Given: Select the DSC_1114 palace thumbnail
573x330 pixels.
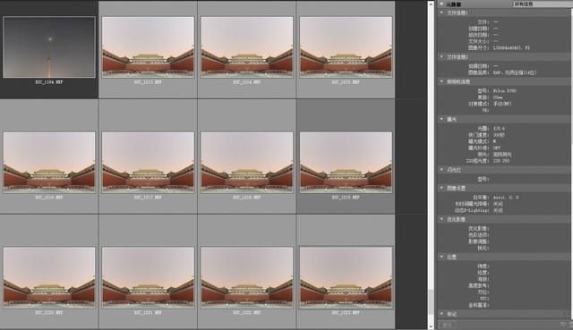Looking at the screenshot, I should [x=247, y=47].
